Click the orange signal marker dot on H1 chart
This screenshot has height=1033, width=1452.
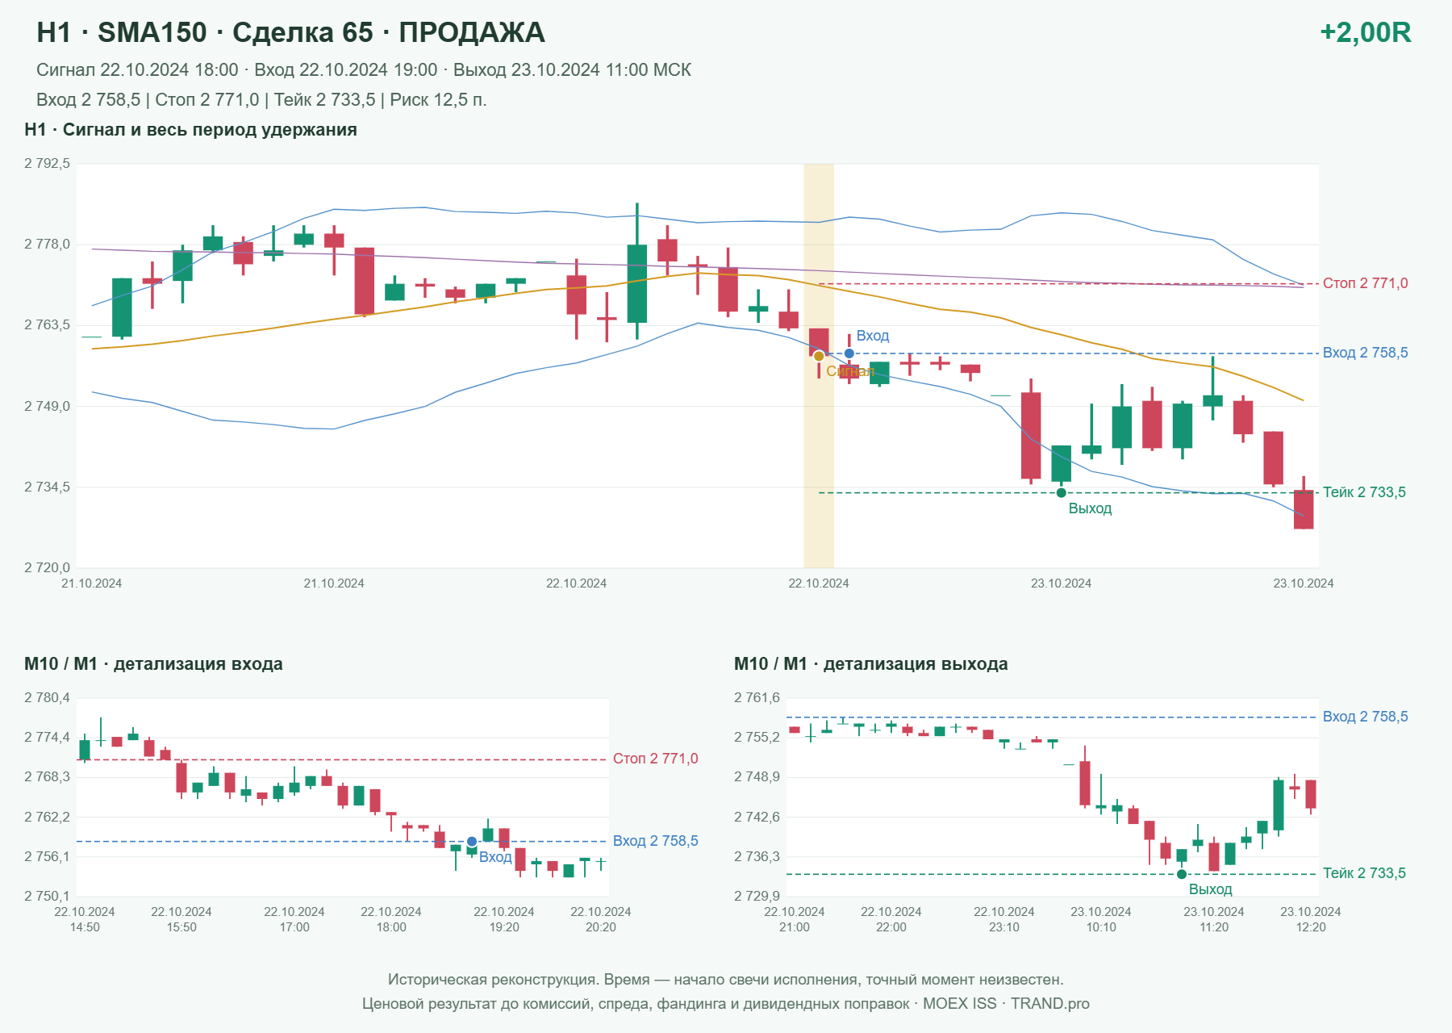pos(819,356)
